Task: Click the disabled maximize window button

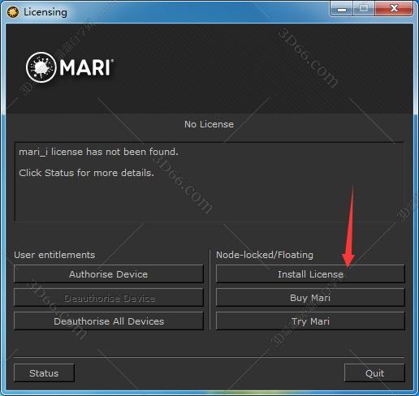Action: click(x=364, y=9)
